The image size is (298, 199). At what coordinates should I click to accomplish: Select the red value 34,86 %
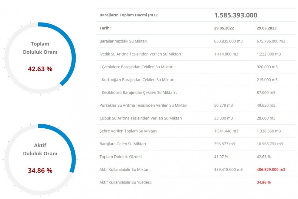pyautogui.click(x=263, y=182)
